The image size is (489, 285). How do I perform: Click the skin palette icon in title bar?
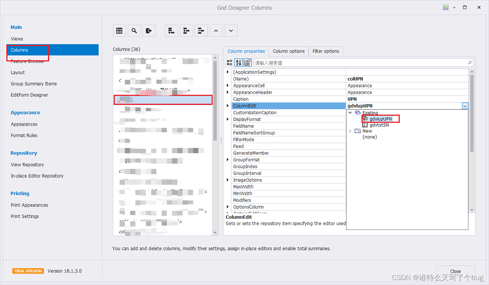point(446,7)
